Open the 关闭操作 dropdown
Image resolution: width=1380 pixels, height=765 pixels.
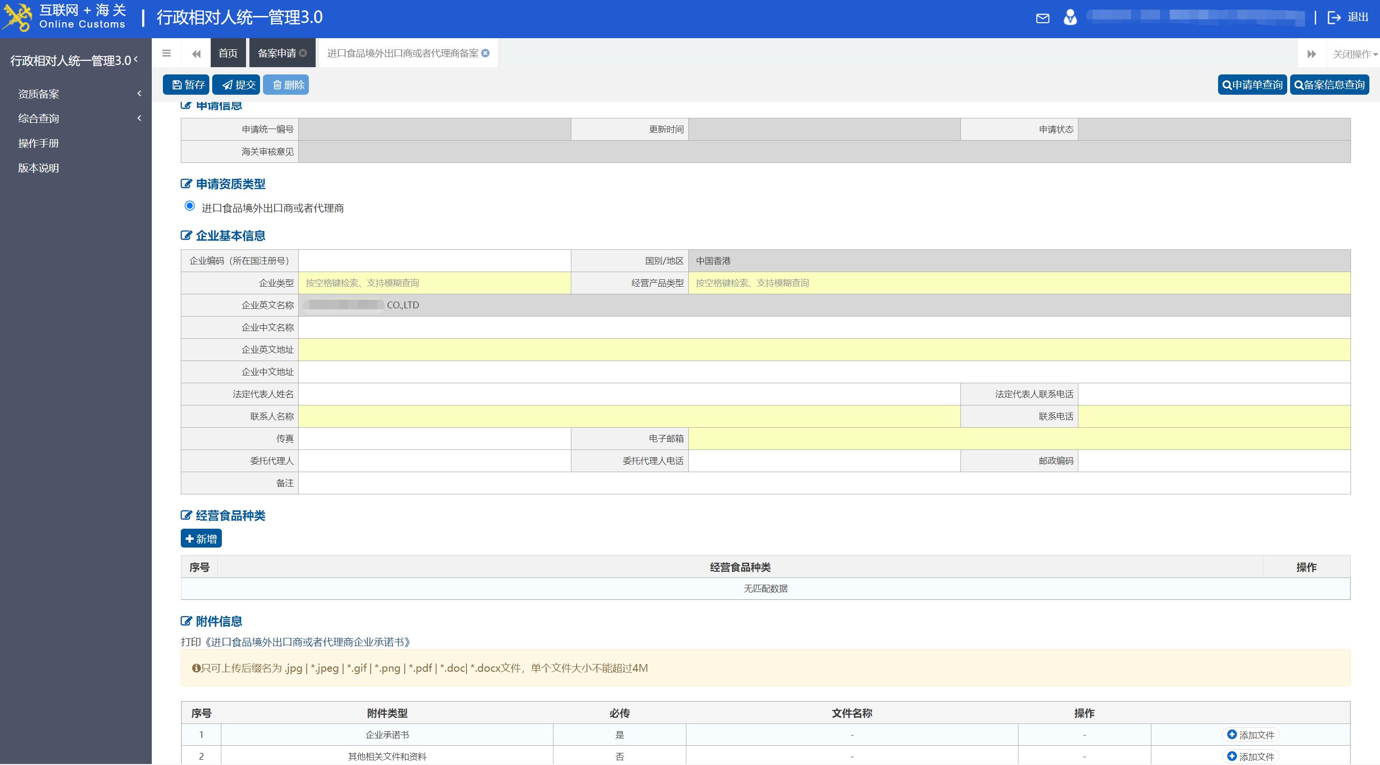pos(1355,54)
